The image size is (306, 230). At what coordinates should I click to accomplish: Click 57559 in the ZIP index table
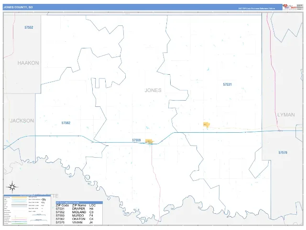[x=60, y=216]
